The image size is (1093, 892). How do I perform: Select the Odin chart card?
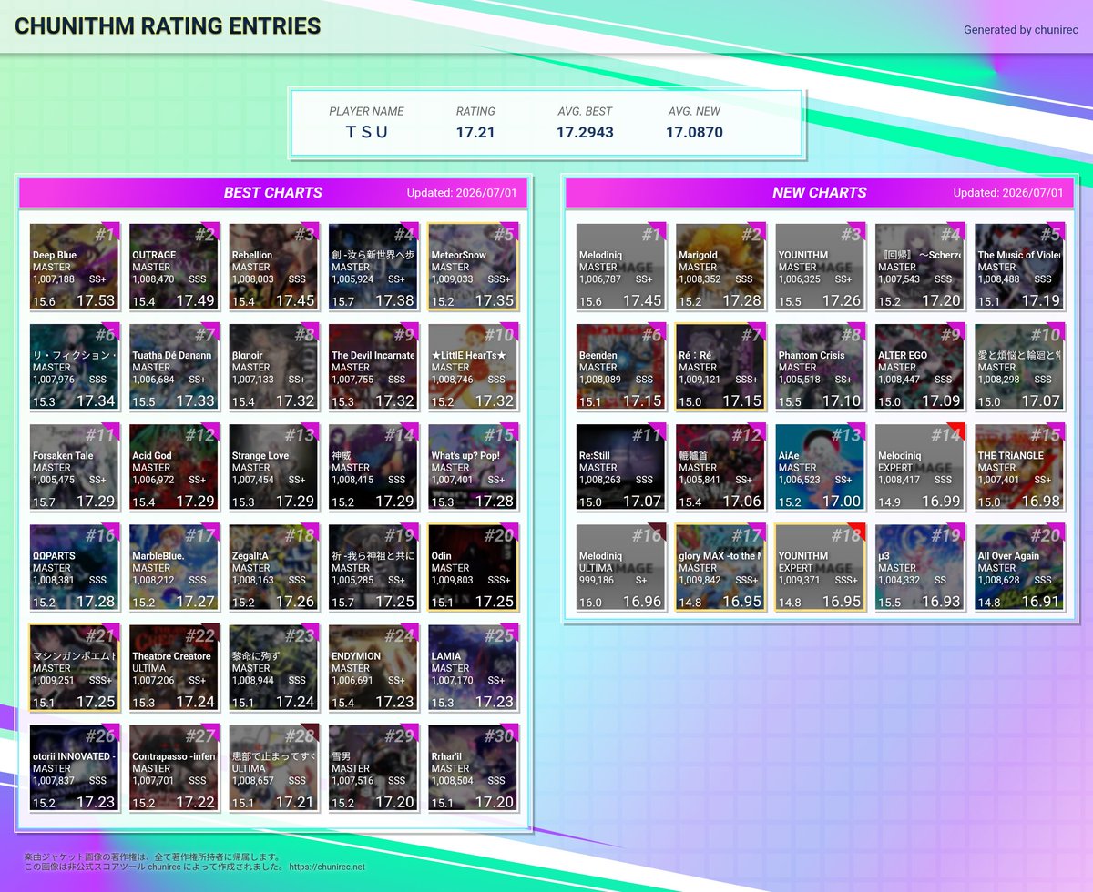473,567
